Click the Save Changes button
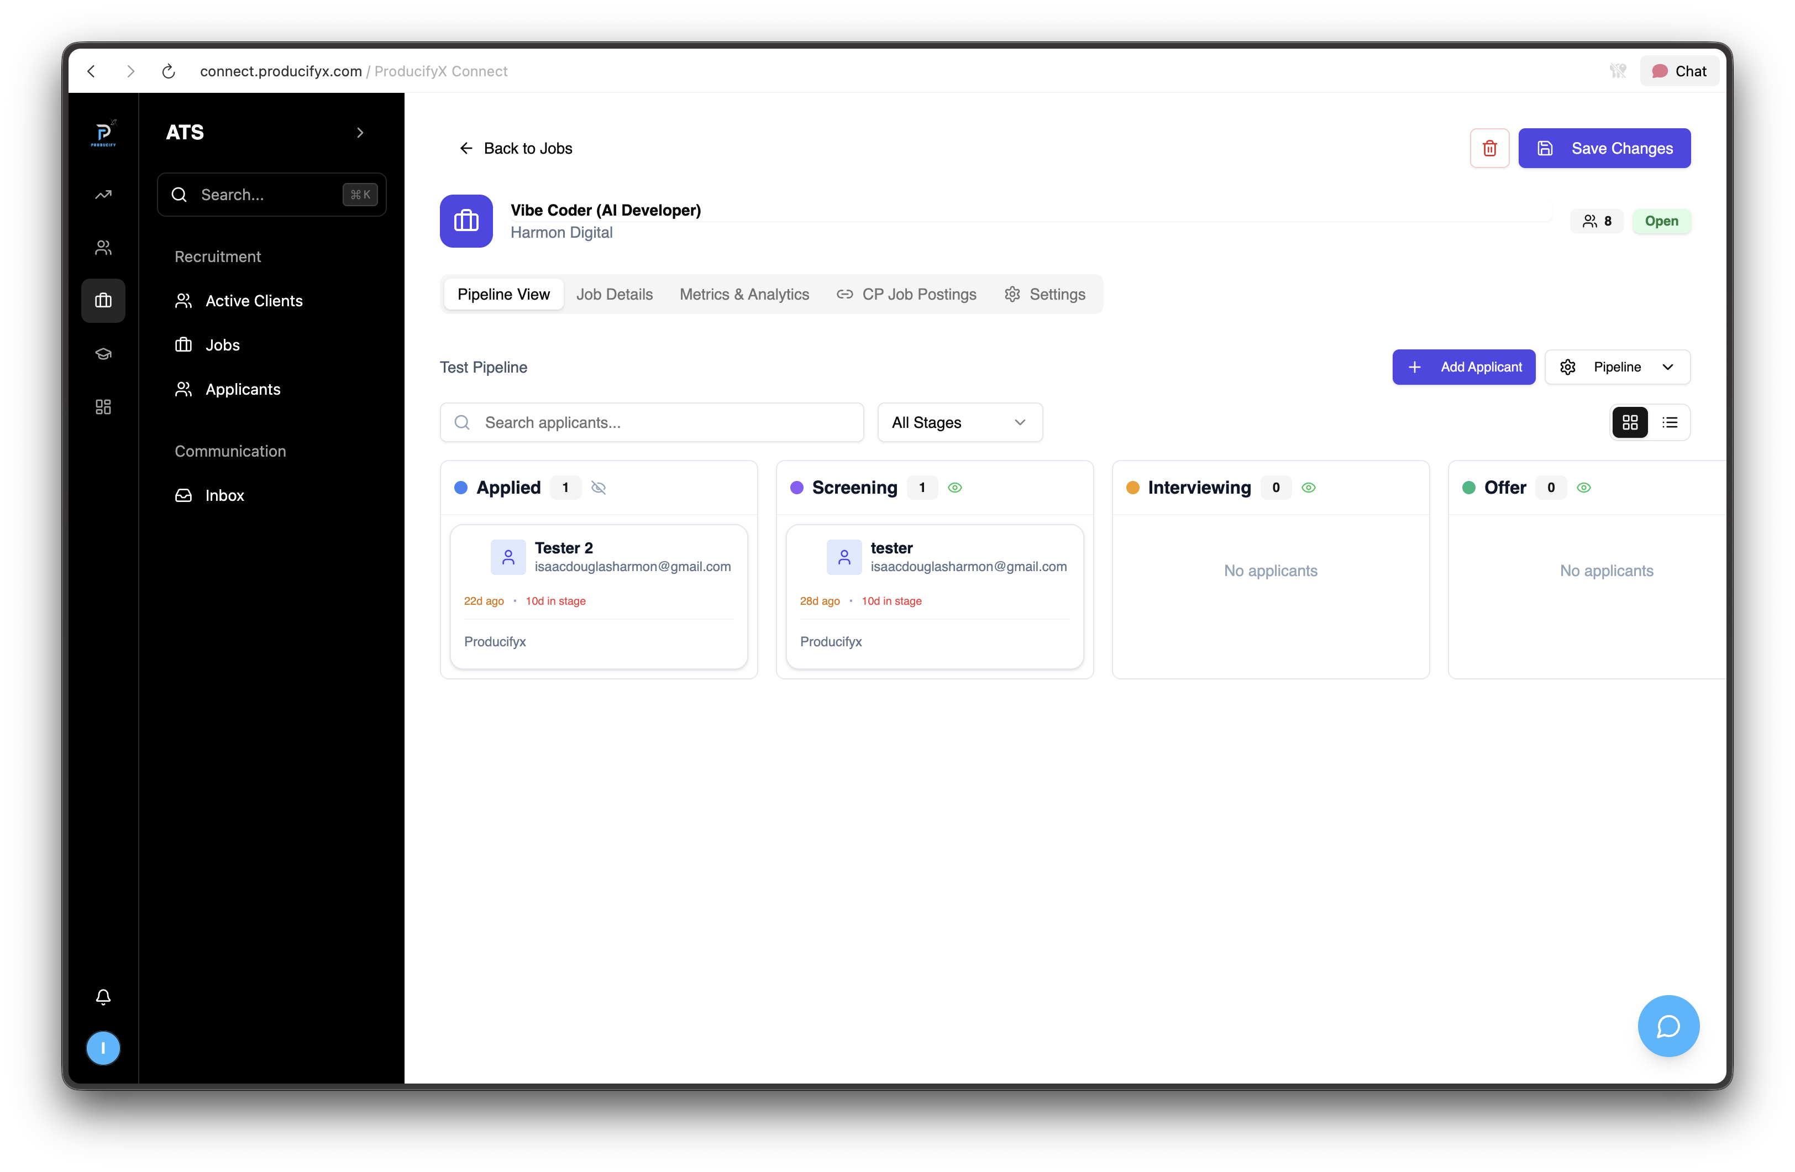Image resolution: width=1795 pixels, height=1172 pixels. coord(1604,148)
